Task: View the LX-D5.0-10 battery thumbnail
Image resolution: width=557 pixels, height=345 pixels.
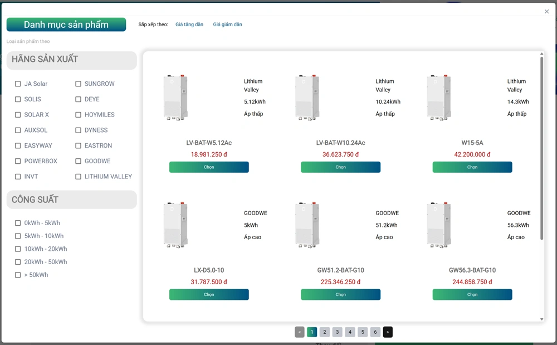Action: click(x=175, y=225)
